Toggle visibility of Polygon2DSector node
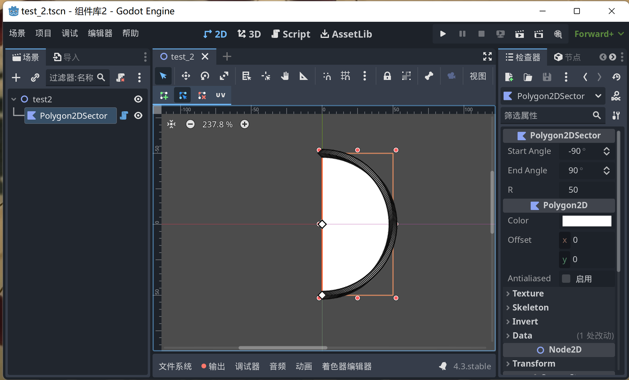 pos(138,115)
